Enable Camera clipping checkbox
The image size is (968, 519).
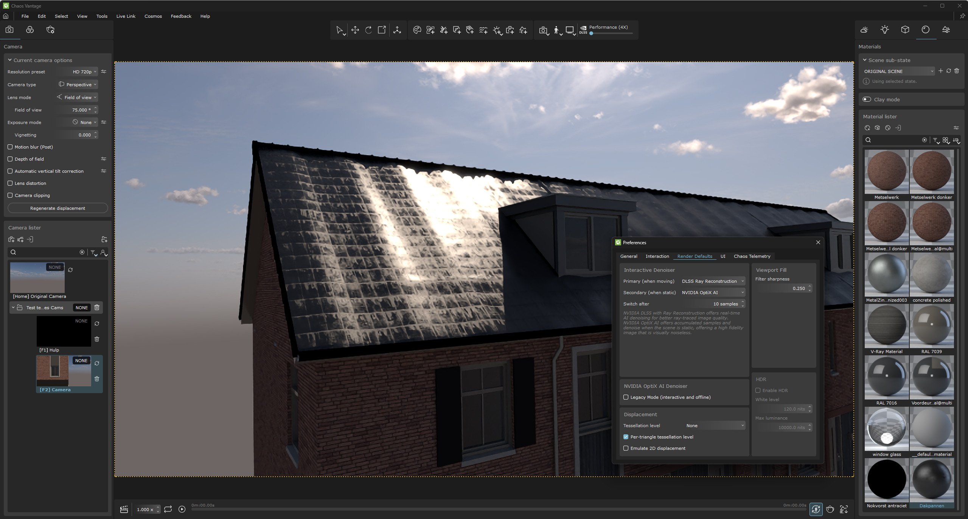(10, 195)
